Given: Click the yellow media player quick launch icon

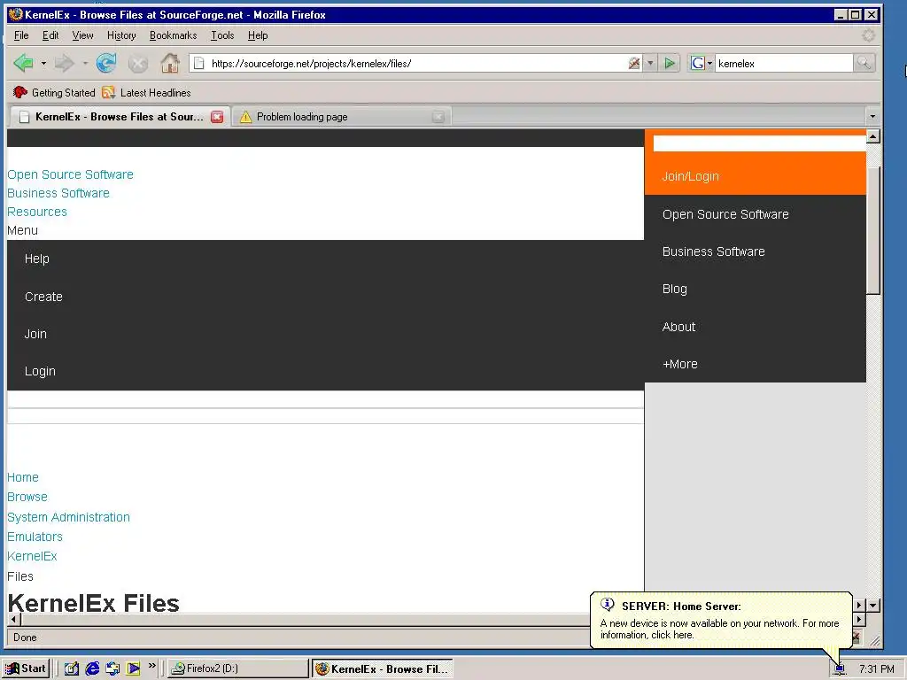Looking at the screenshot, I should coord(133,668).
